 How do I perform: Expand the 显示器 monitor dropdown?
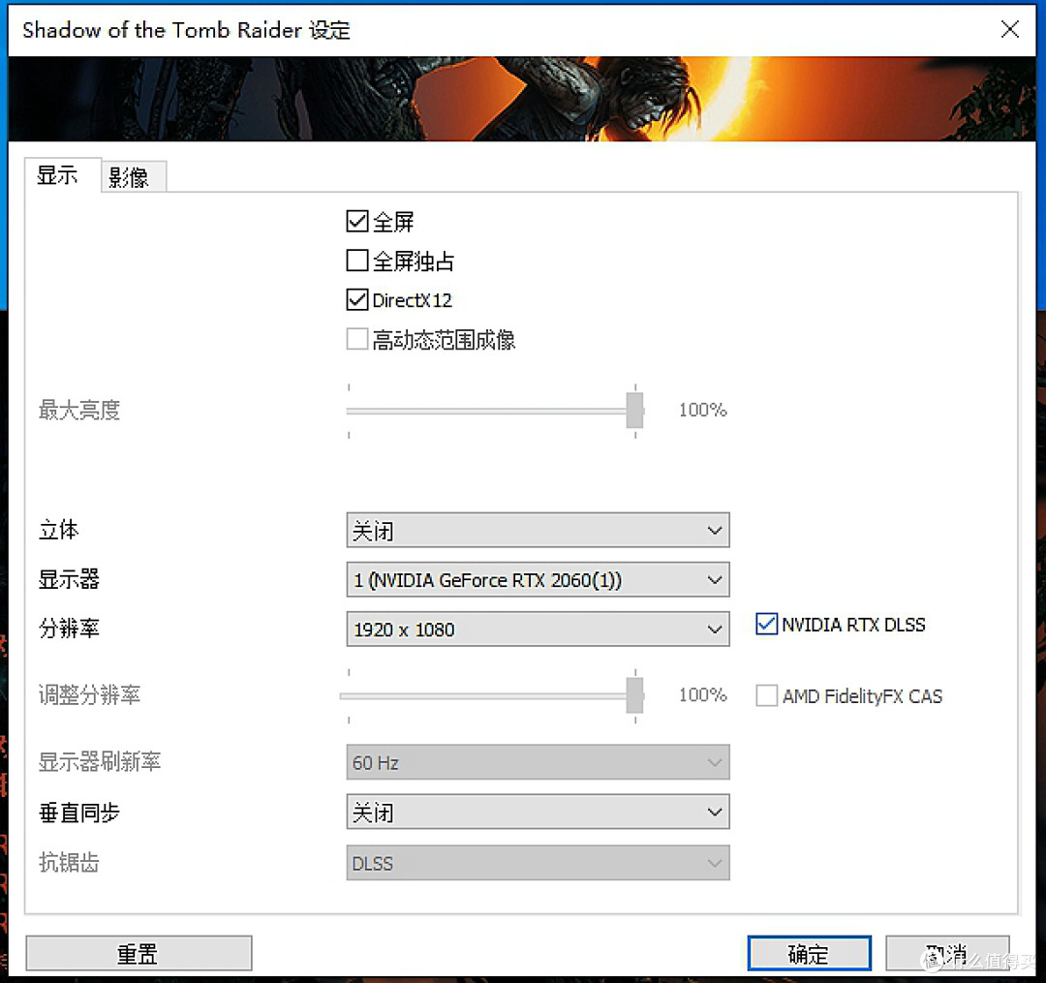pyautogui.click(x=538, y=579)
